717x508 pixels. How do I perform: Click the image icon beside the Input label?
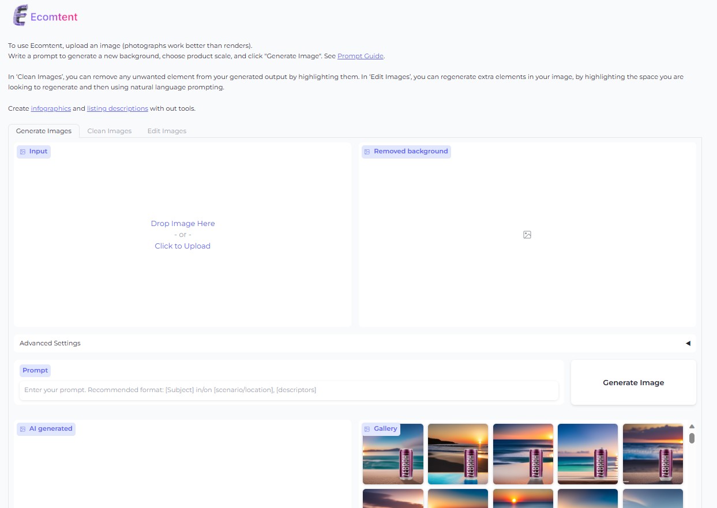pyautogui.click(x=22, y=151)
